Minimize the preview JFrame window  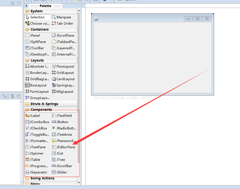pyautogui.click(x=188, y=19)
